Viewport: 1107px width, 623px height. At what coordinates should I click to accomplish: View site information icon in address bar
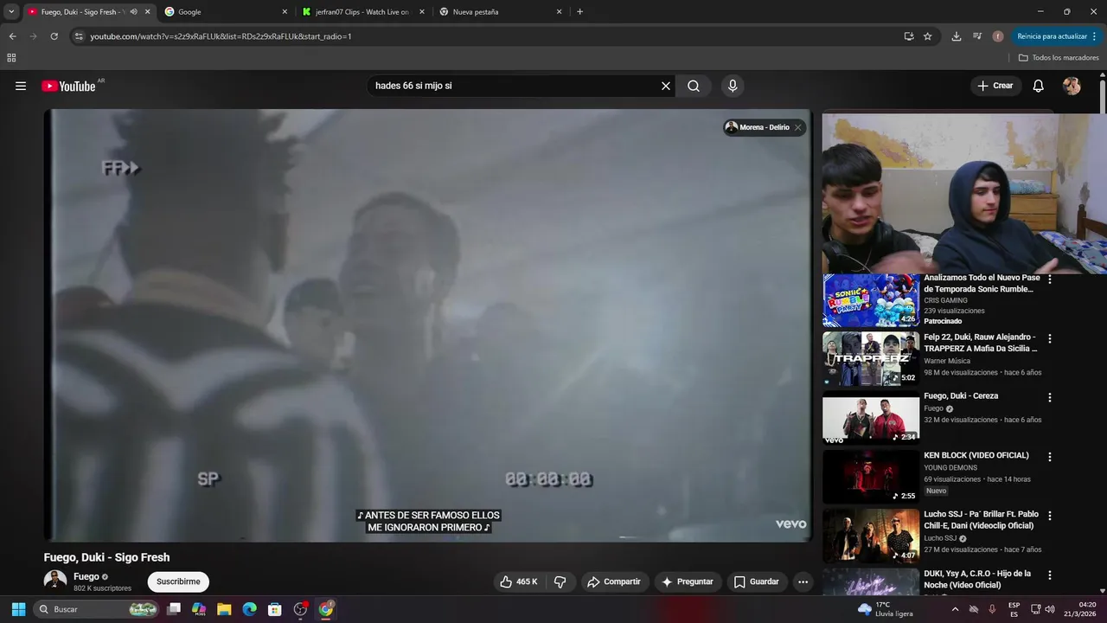(x=79, y=36)
